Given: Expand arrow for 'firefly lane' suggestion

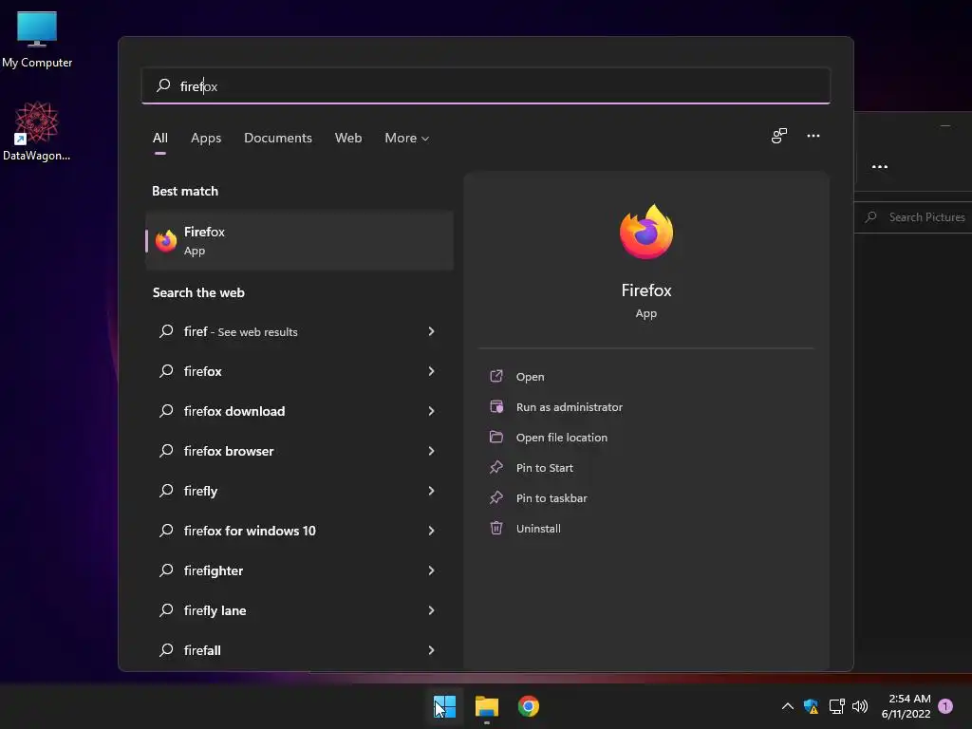Looking at the screenshot, I should 432,610.
